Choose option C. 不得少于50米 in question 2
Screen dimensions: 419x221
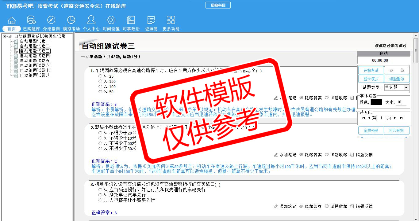100,143
